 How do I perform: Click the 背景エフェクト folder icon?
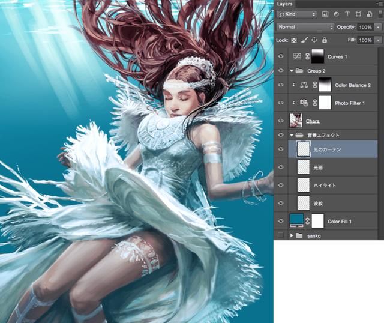tap(299, 135)
